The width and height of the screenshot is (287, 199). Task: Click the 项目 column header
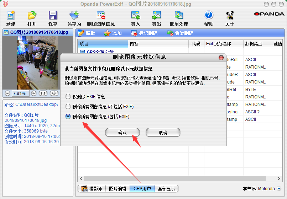point(103,44)
